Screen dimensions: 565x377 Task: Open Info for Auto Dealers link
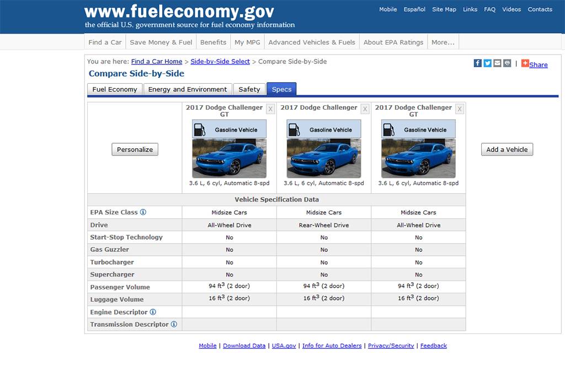[x=332, y=346]
